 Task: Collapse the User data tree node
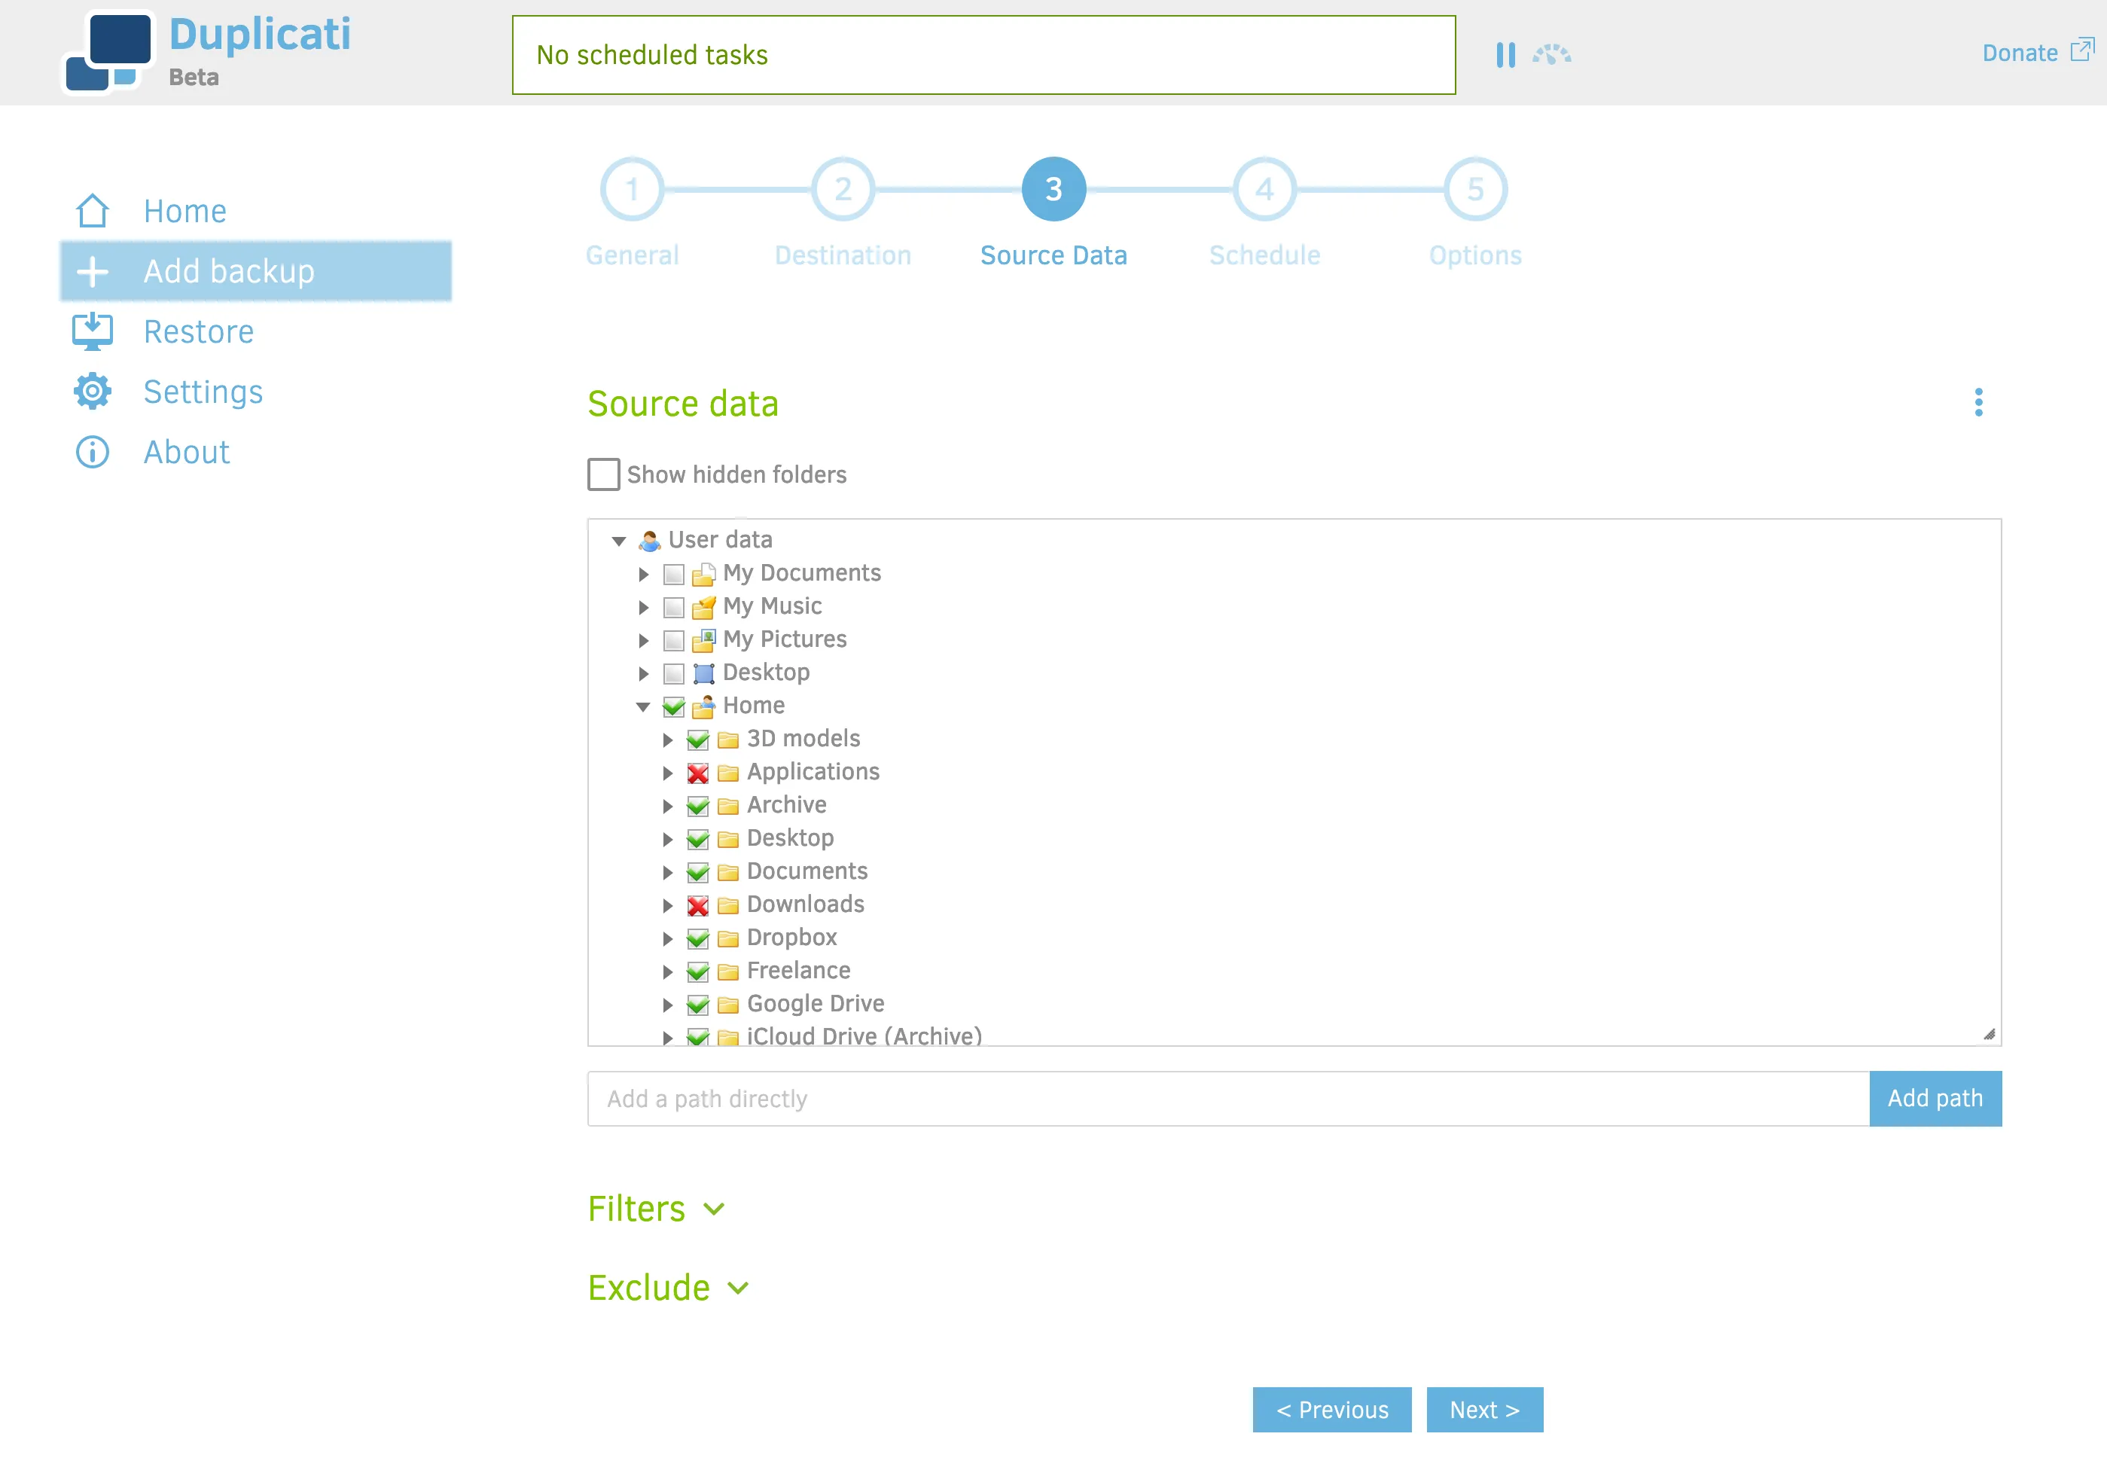[x=621, y=540]
